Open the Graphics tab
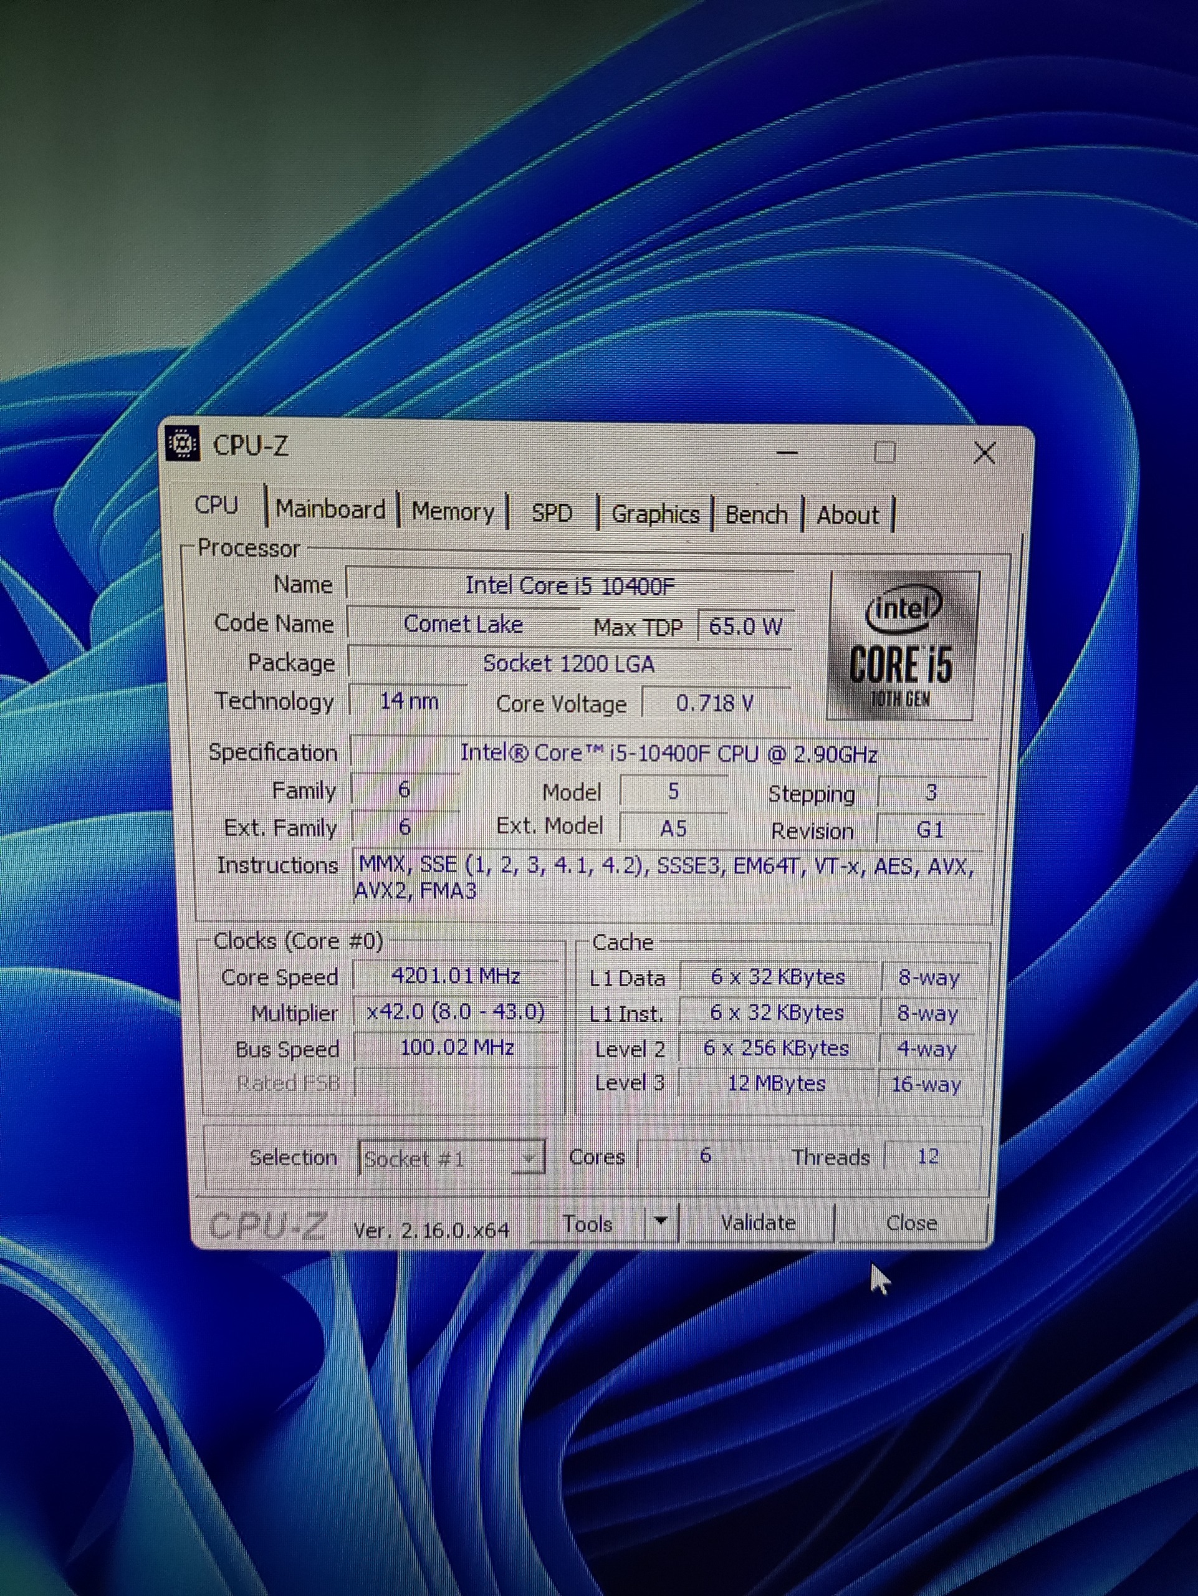Image resolution: width=1198 pixels, height=1596 pixels. click(655, 514)
